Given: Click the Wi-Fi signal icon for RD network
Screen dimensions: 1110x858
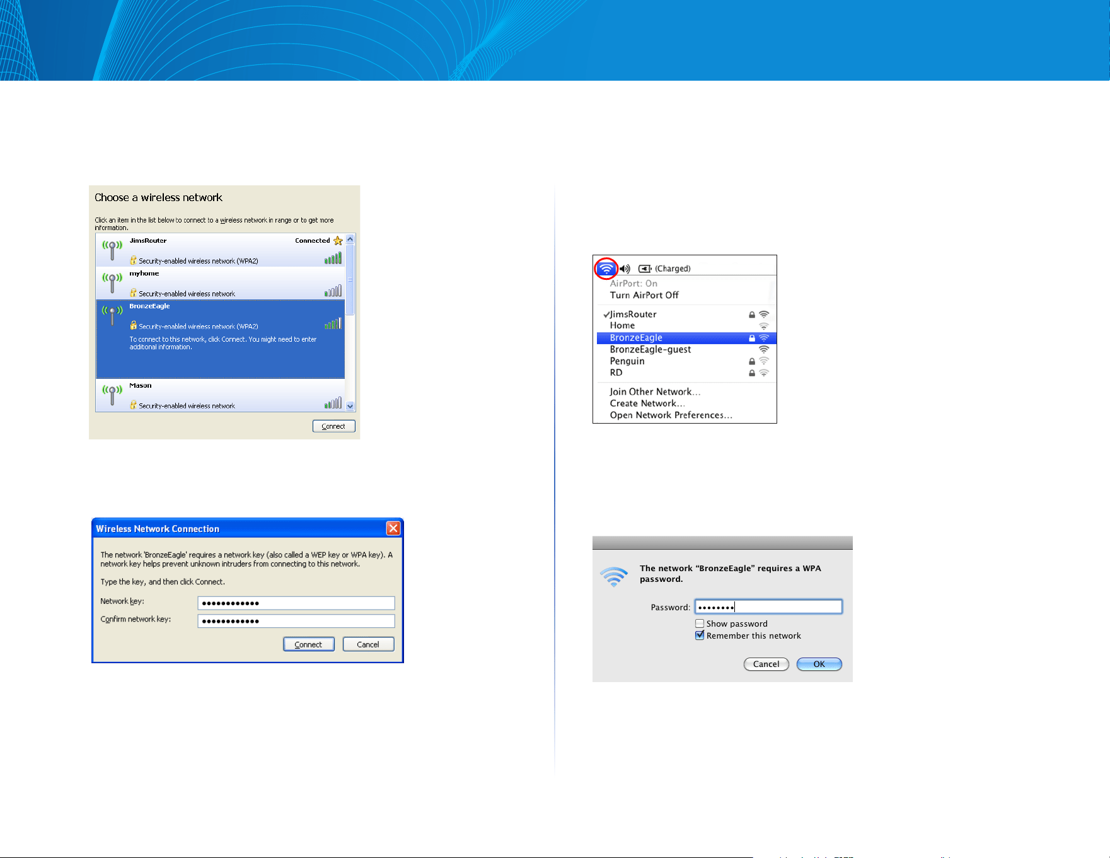Looking at the screenshot, I should point(764,373).
